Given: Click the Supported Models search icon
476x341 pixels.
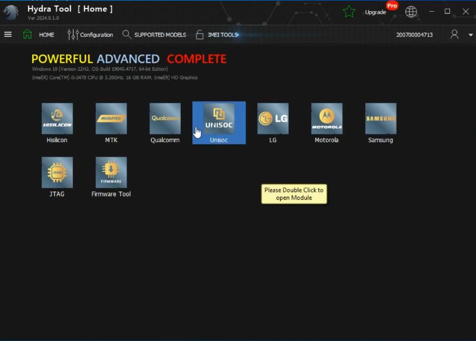Looking at the screenshot, I should click(126, 34).
